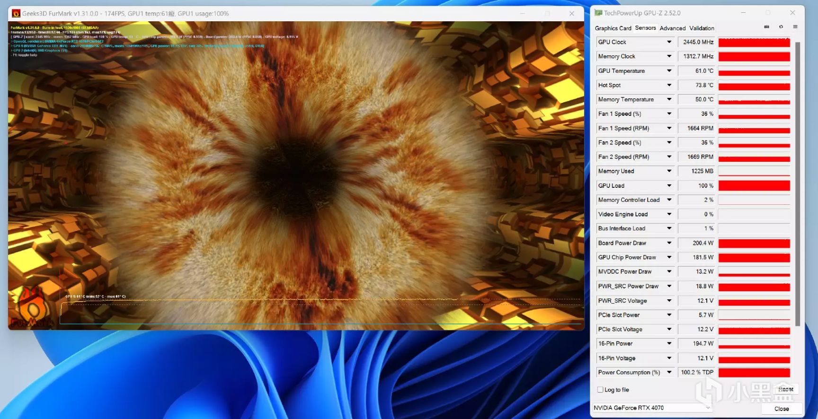Image resolution: width=818 pixels, height=419 pixels.
Task: Expand the GPU Temperature dropdown arrow
Action: (669, 71)
